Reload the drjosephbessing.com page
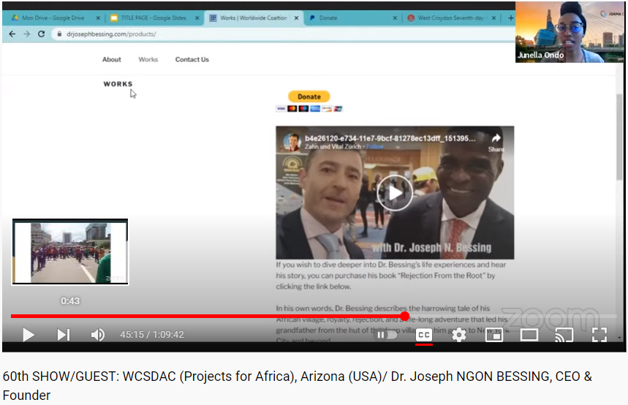The width and height of the screenshot is (628, 405). [x=41, y=34]
